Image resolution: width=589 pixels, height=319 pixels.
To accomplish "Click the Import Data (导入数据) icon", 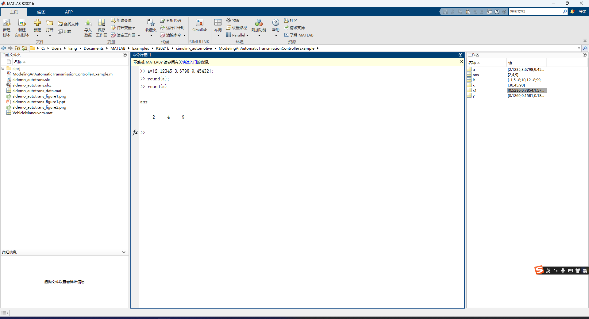I will (88, 22).
